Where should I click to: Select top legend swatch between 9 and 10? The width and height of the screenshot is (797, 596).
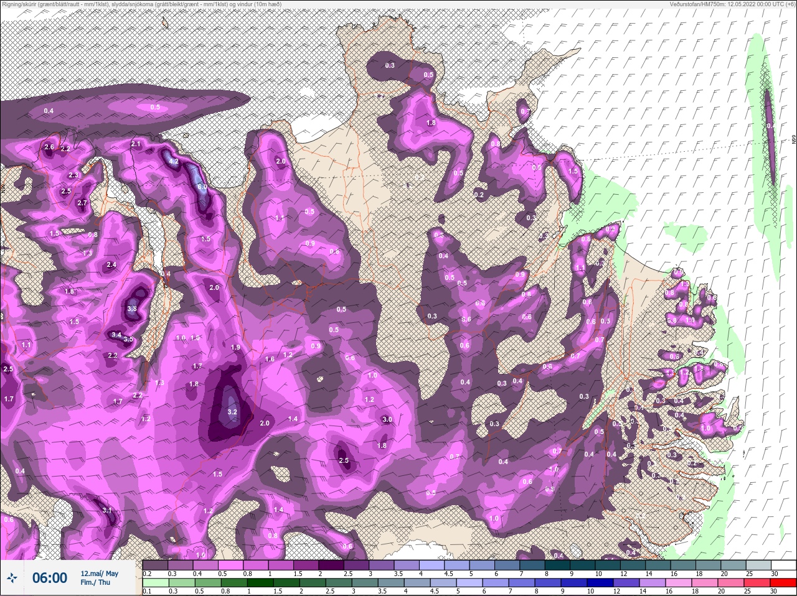click(x=583, y=564)
